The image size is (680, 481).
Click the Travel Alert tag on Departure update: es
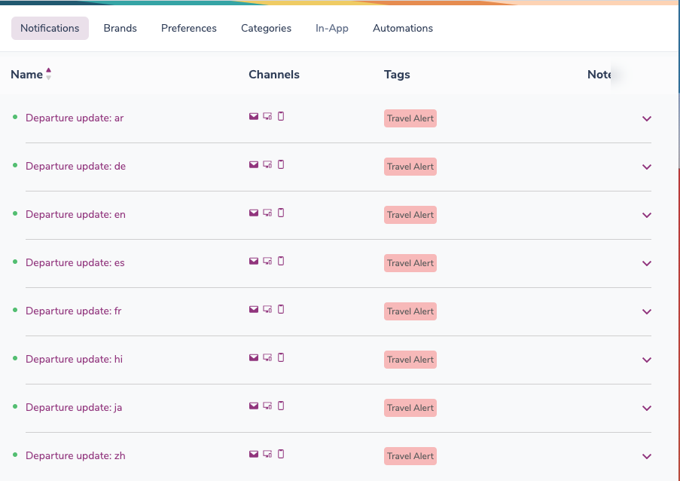[410, 262]
